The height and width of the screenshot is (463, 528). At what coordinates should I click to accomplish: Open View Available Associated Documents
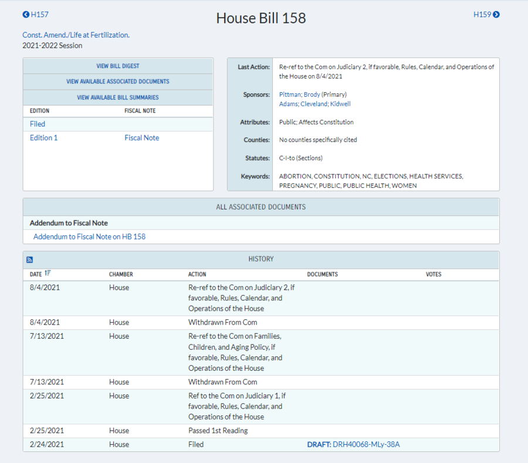pyautogui.click(x=118, y=82)
